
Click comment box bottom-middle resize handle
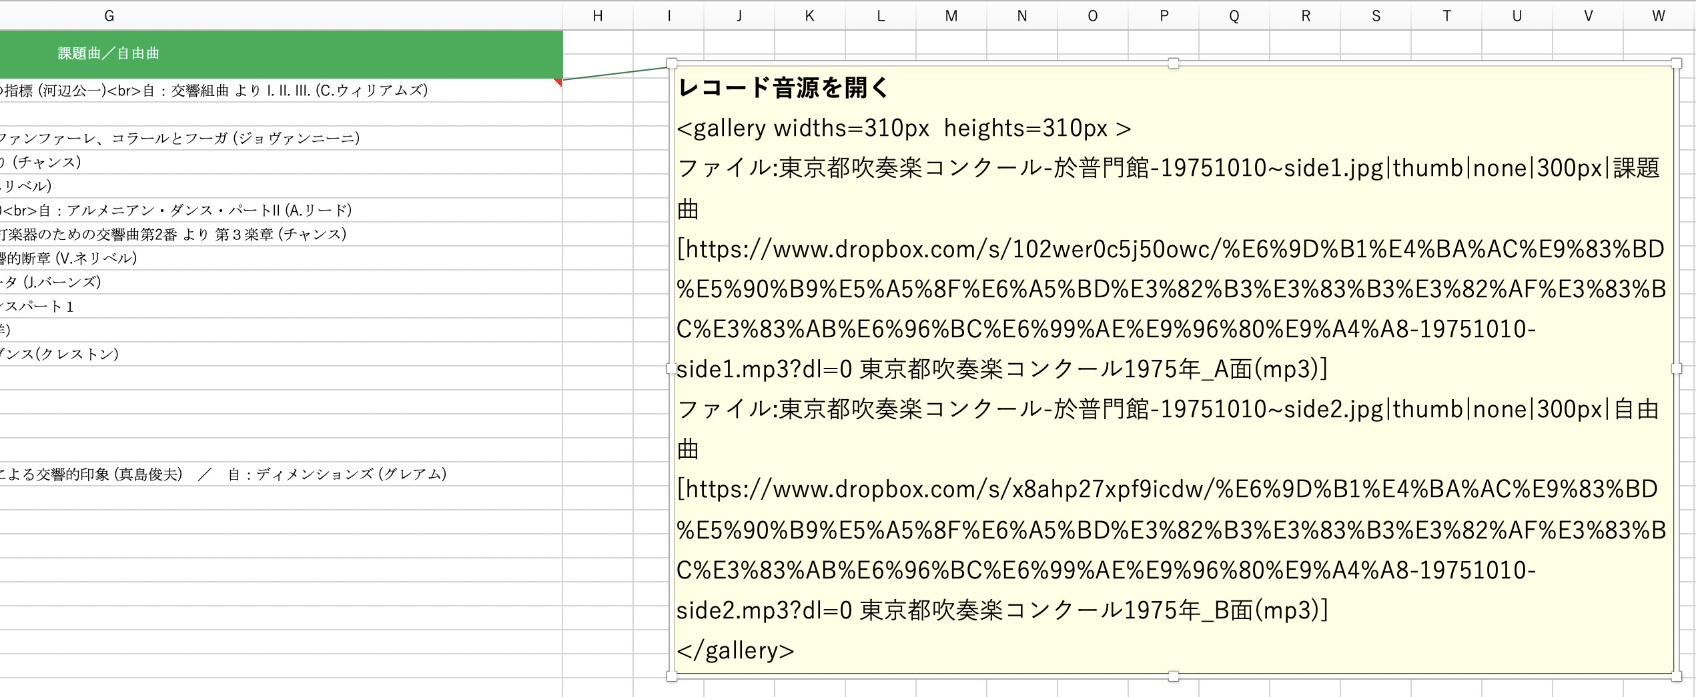pyautogui.click(x=1174, y=676)
